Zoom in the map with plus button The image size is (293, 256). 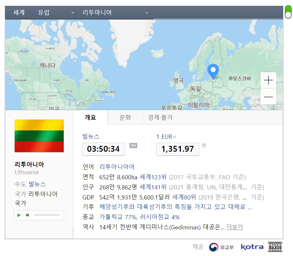click(x=268, y=80)
